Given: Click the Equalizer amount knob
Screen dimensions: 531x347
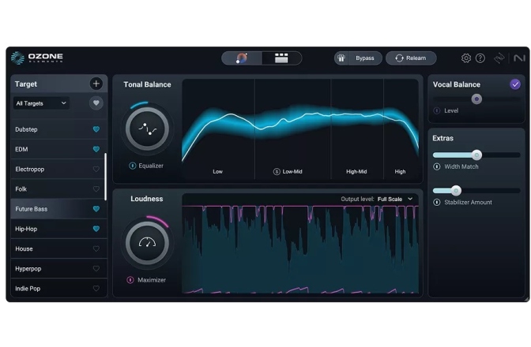Looking at the screenshot, I should [147, 129].
